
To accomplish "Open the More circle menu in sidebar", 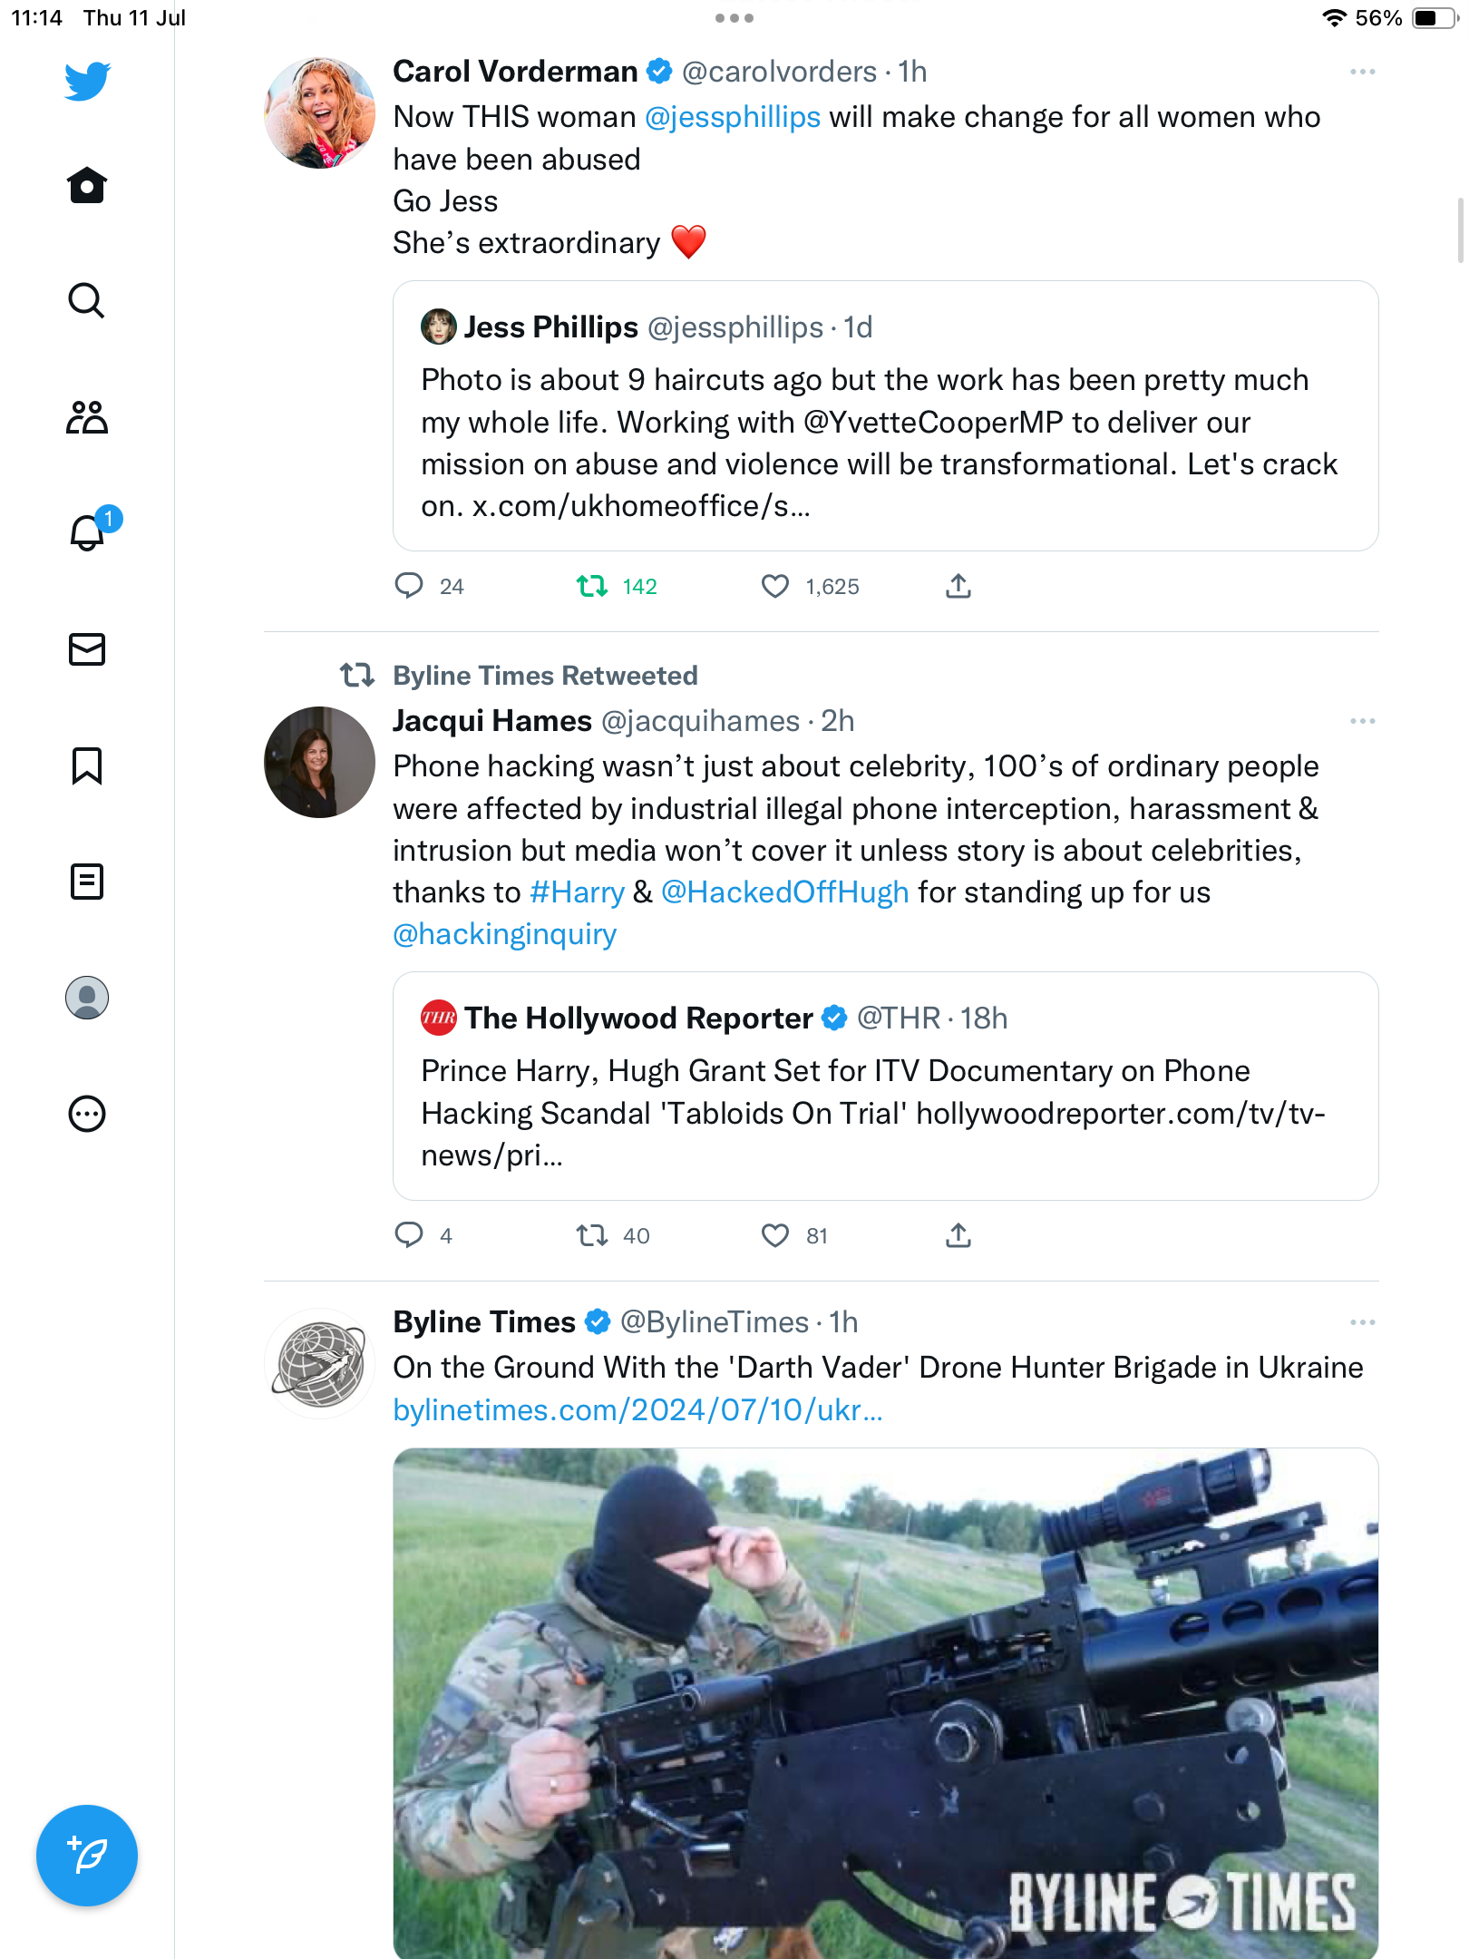I will 87,1114.
